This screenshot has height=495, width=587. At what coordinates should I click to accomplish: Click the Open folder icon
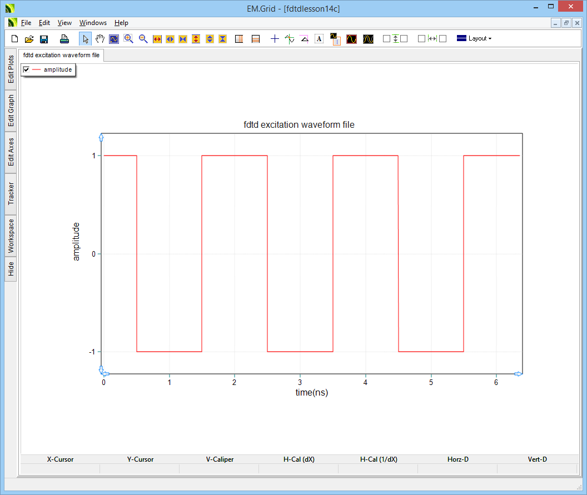pos(29,39)
